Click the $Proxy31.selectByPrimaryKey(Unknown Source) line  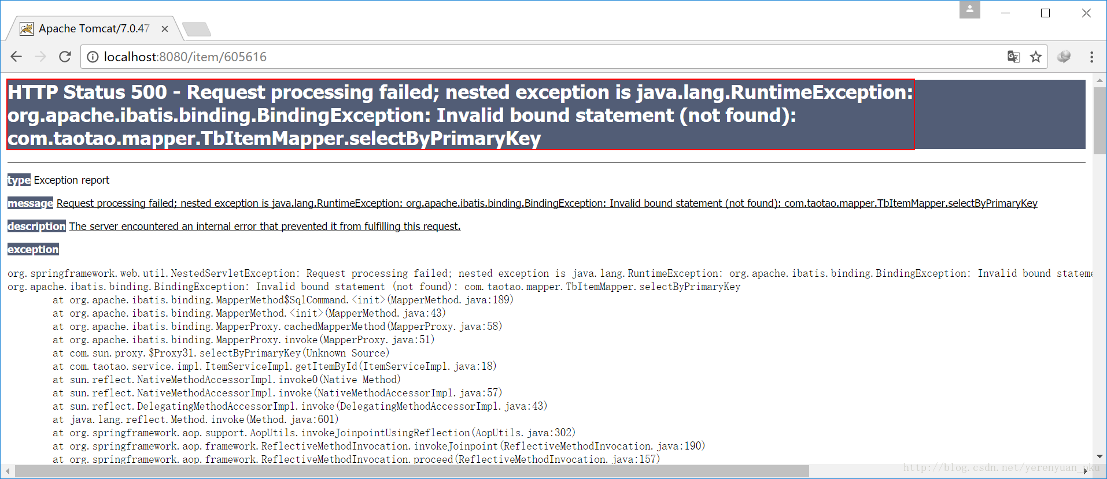tap(221, 353)
